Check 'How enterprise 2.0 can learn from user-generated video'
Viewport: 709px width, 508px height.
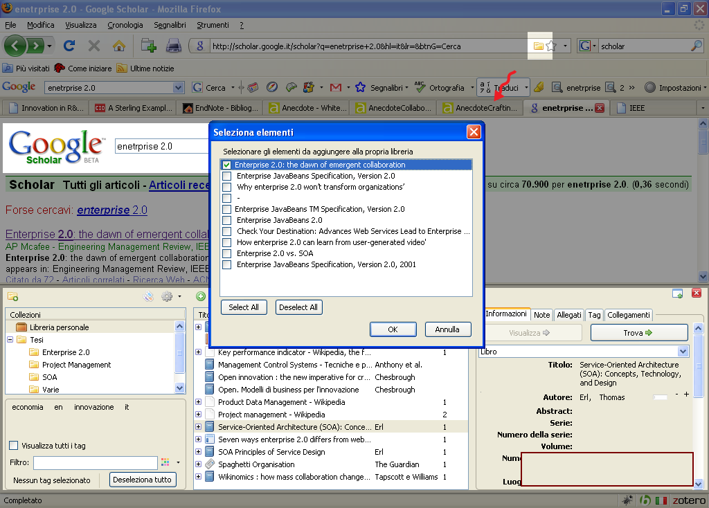[226, 242]
